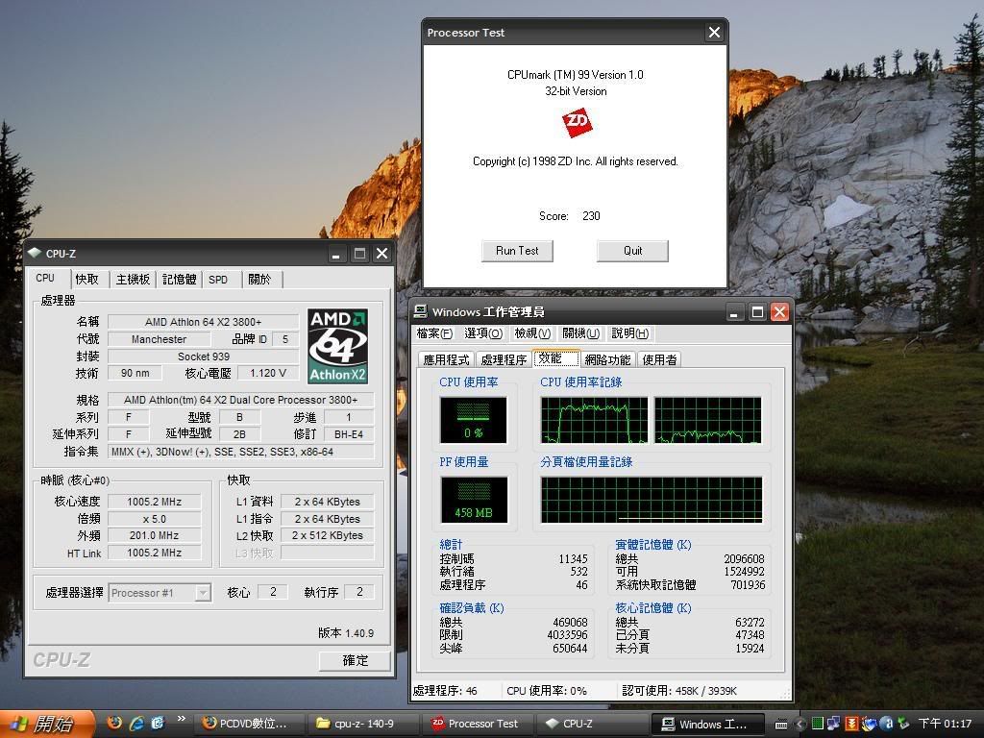Screen dimensions: 984x738
Task: Launch Internet Explorer from quick launch
Action: (x=136, y=723)
